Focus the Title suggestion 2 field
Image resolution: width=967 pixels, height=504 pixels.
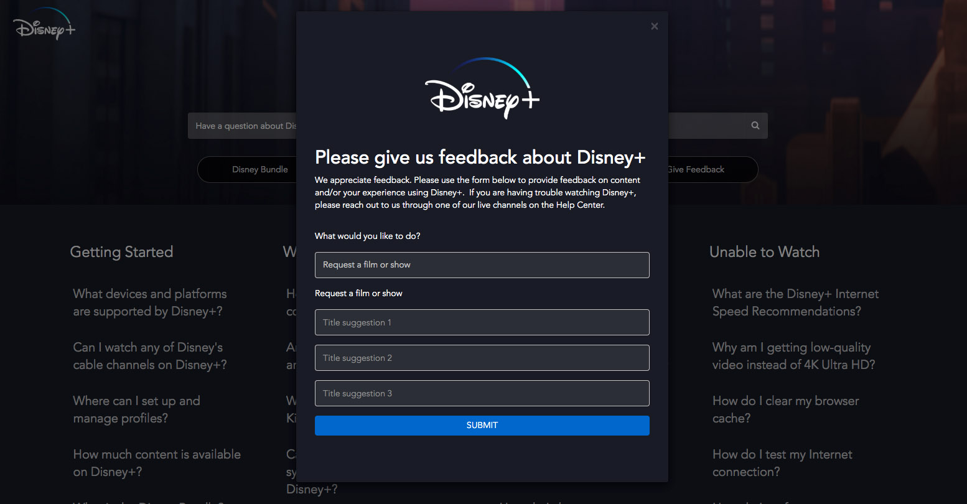[482, 358]
